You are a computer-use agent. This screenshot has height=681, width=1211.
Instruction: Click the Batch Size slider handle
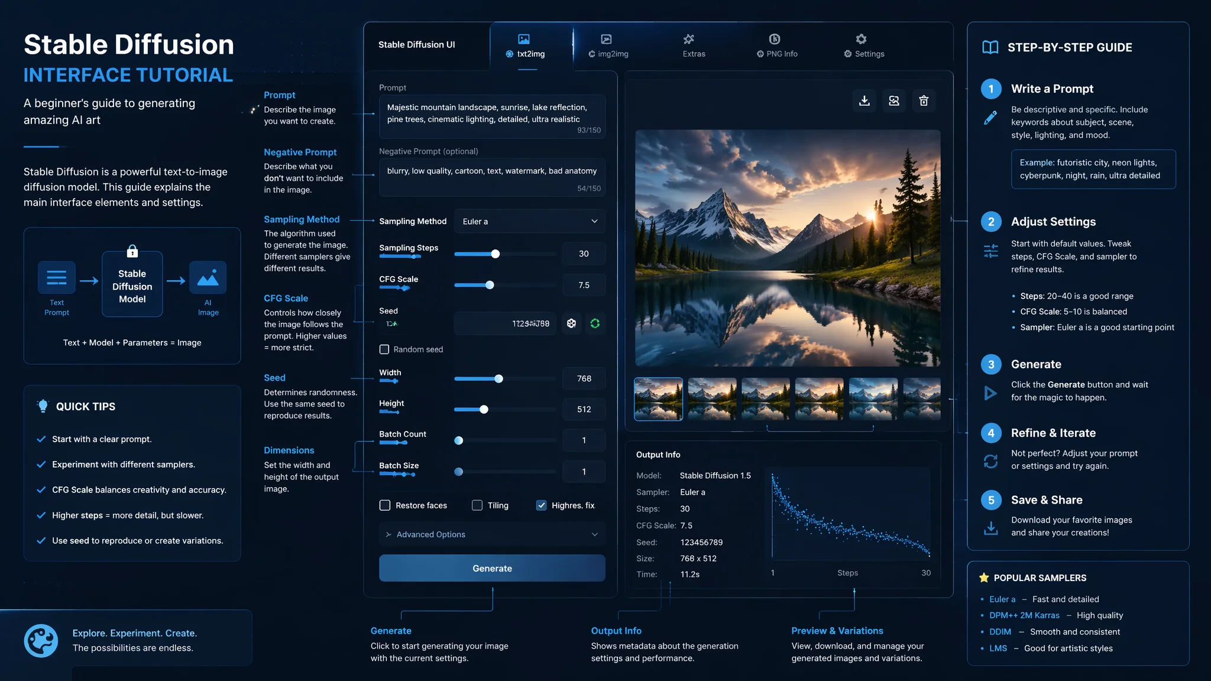pyautogui.click(x=458, y=472)
